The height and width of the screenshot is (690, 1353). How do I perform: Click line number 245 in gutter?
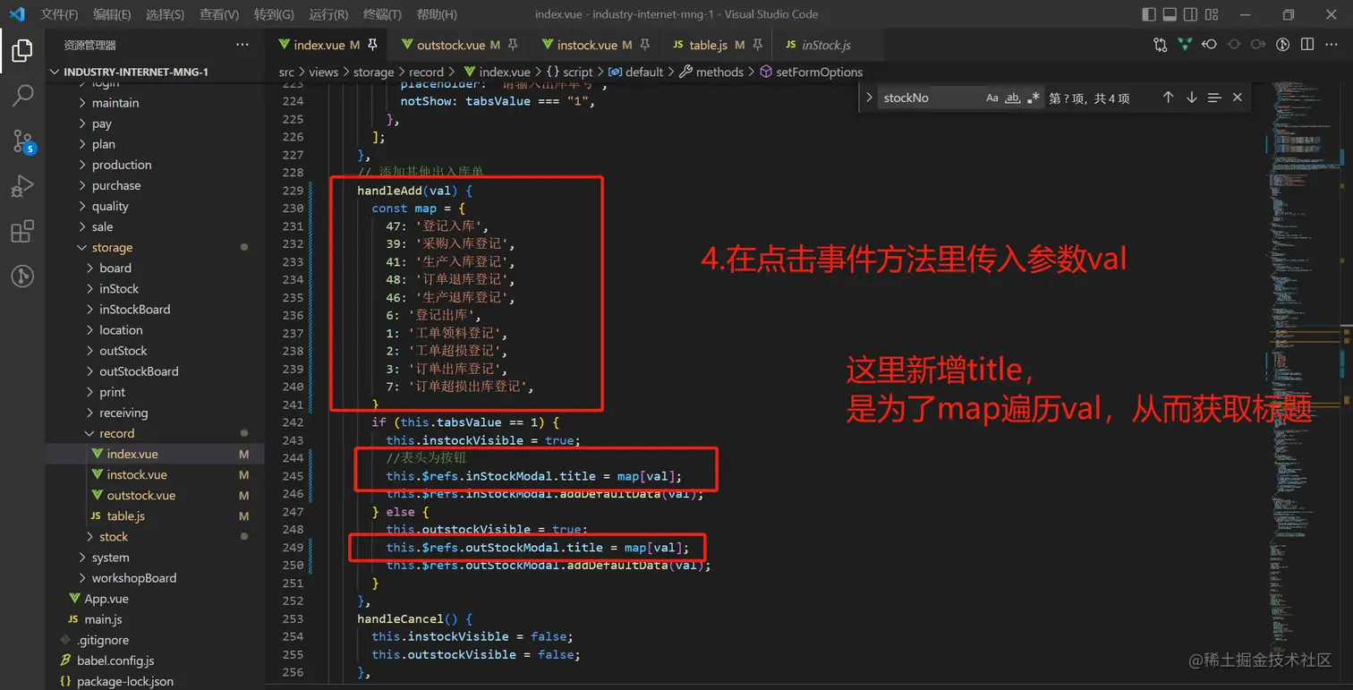[x=293, y=476]
